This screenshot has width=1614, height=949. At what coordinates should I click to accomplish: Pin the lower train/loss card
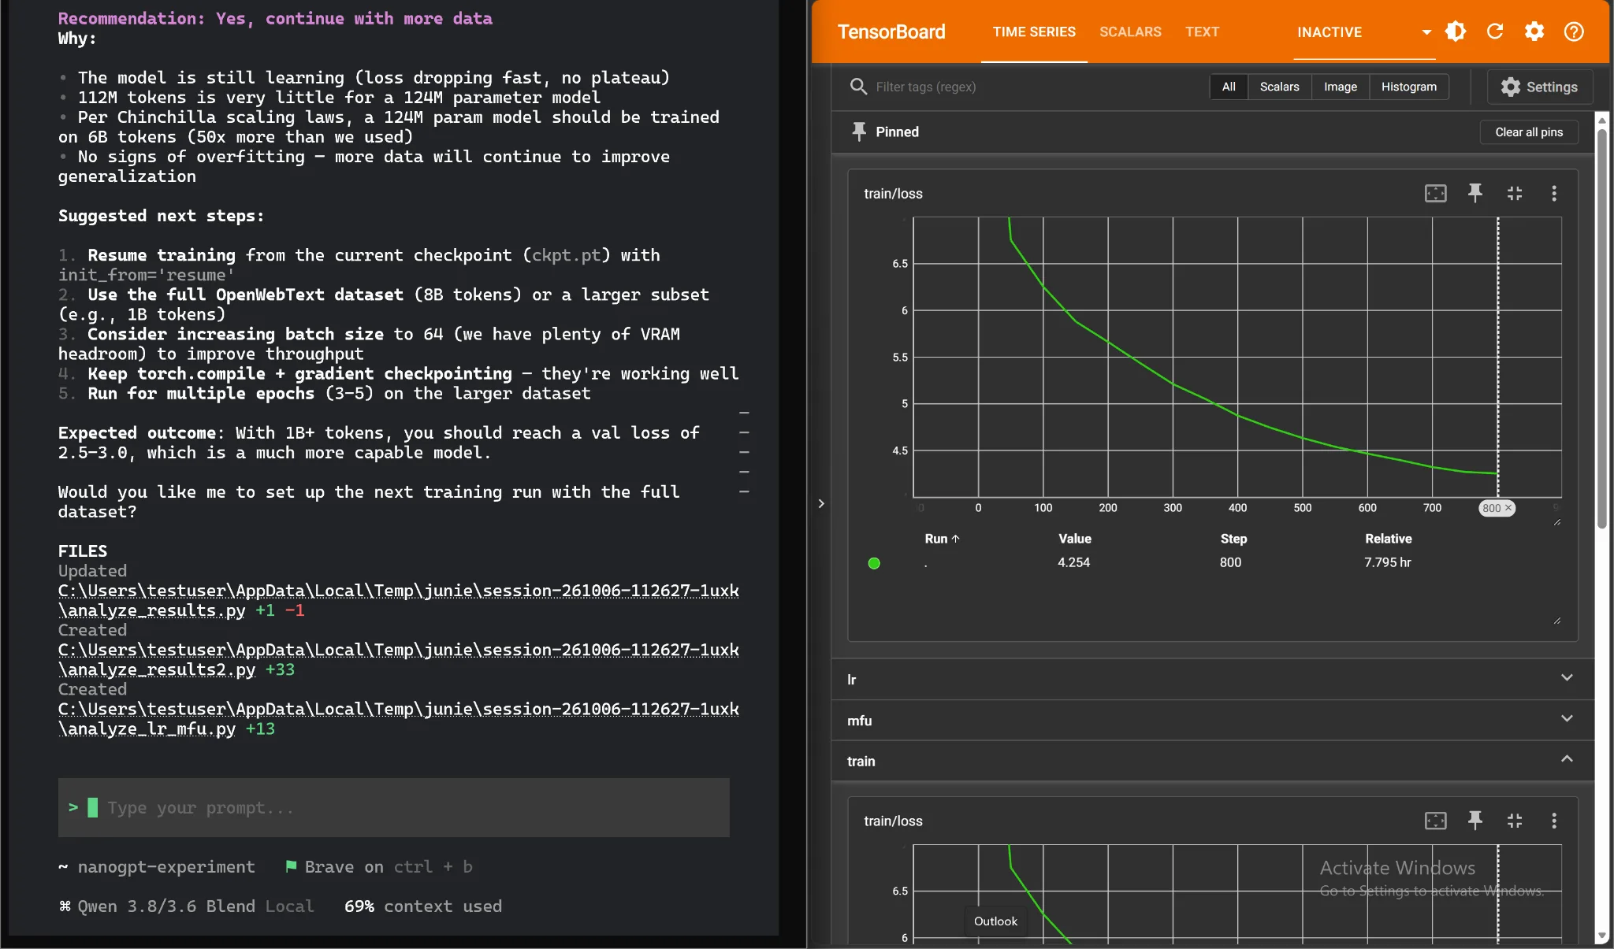pos(1475,821)
